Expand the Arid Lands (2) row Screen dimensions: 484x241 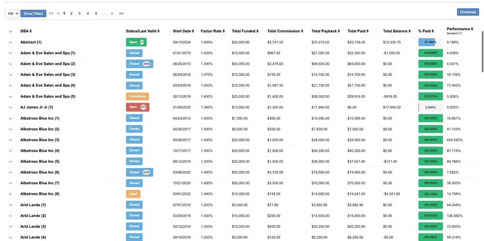pyautogui.click(x=11, y=215)
